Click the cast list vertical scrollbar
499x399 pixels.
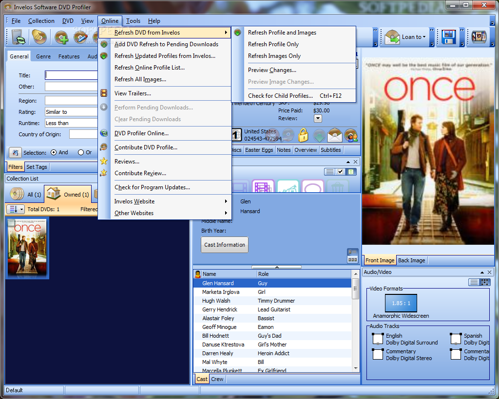pyautogui.click(x=355, y=321)
